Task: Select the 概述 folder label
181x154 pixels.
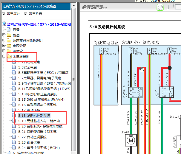Action: pyautogui.click(x=16, y=35)
